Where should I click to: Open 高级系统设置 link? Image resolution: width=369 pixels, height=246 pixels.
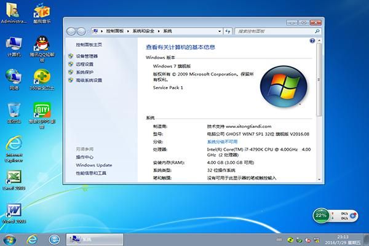coord(89,80)
